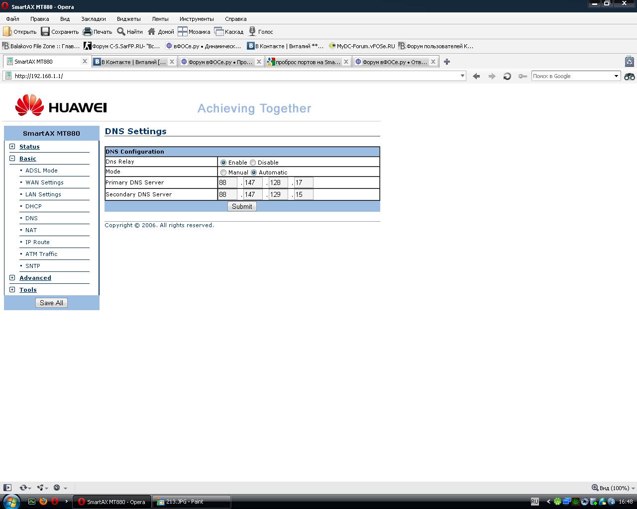Expand the Advanced tree section
The image size is (637, 509).
click(12, 278)
